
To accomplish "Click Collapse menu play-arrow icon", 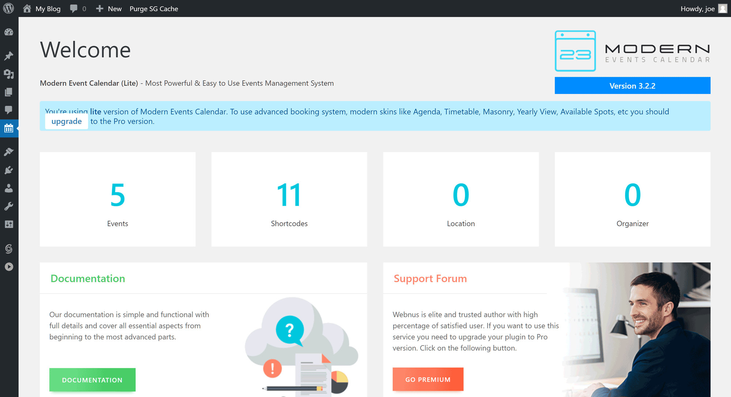I will (9, 267).
